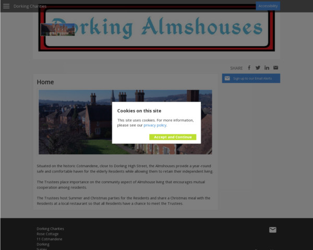Share page via Twitter icon
Image resolution: width=313 pixels, height=250 pixels.
[258, 68]
